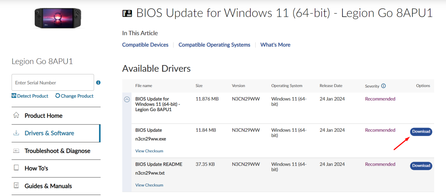This screenshot has width=446, height=196.
Task: Click the Enter Serial Number field
Action: (x=53, y=83)
